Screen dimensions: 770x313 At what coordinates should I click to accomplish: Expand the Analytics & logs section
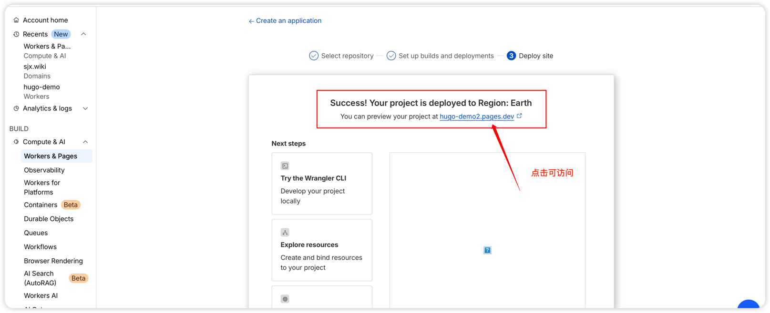(85, 108)
